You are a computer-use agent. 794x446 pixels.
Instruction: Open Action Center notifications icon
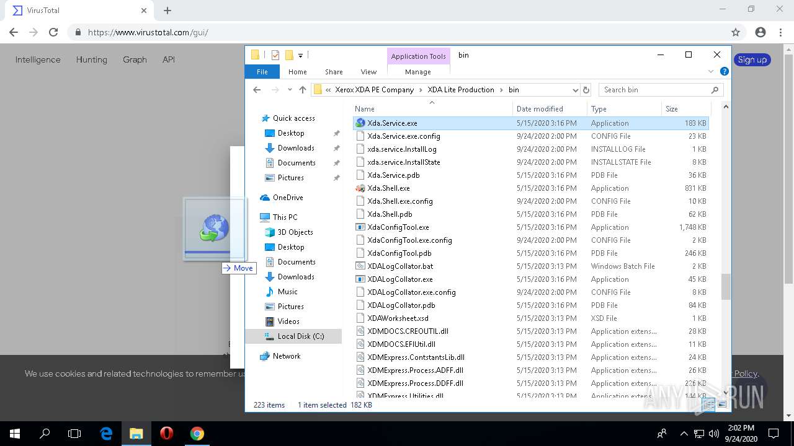pos(774,434)
